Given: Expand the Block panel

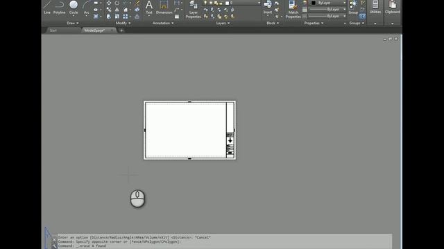Looking at the screenshot, I should pyautogui.click(x=273, y=23).
